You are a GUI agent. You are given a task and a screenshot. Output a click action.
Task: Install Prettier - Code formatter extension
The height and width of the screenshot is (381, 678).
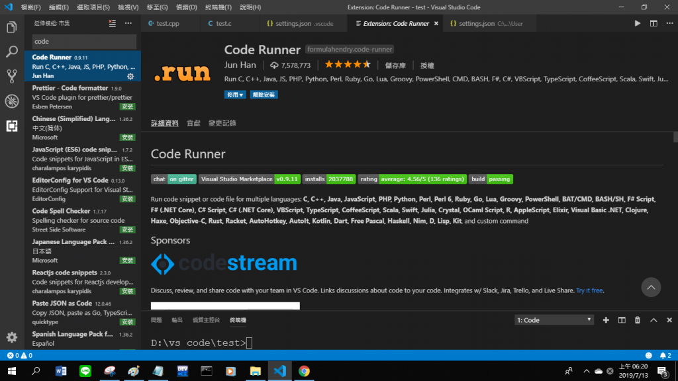(x=128, y=106)
